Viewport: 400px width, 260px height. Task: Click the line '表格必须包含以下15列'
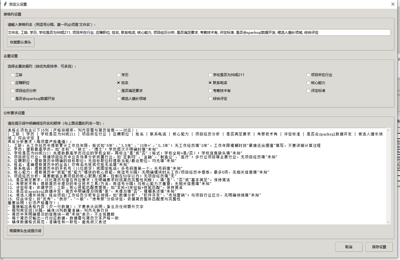(x=73, y=130)
